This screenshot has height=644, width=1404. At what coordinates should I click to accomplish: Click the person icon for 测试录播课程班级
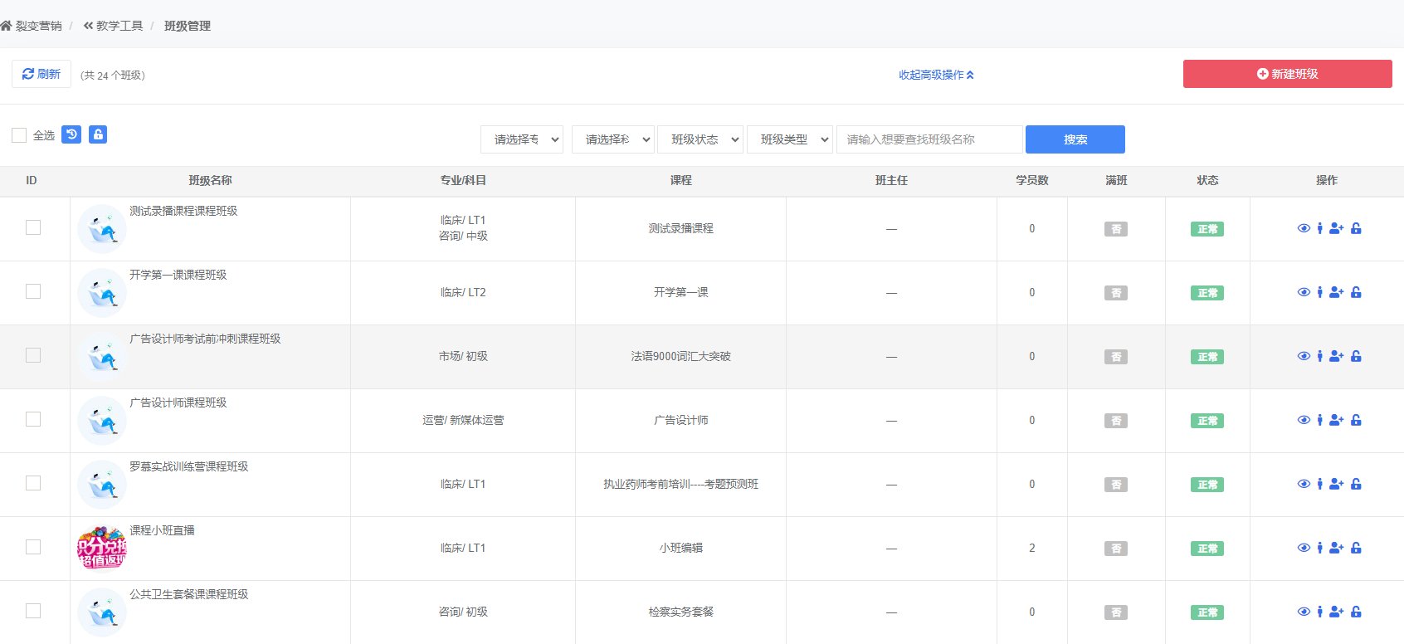coord(1319,228)
